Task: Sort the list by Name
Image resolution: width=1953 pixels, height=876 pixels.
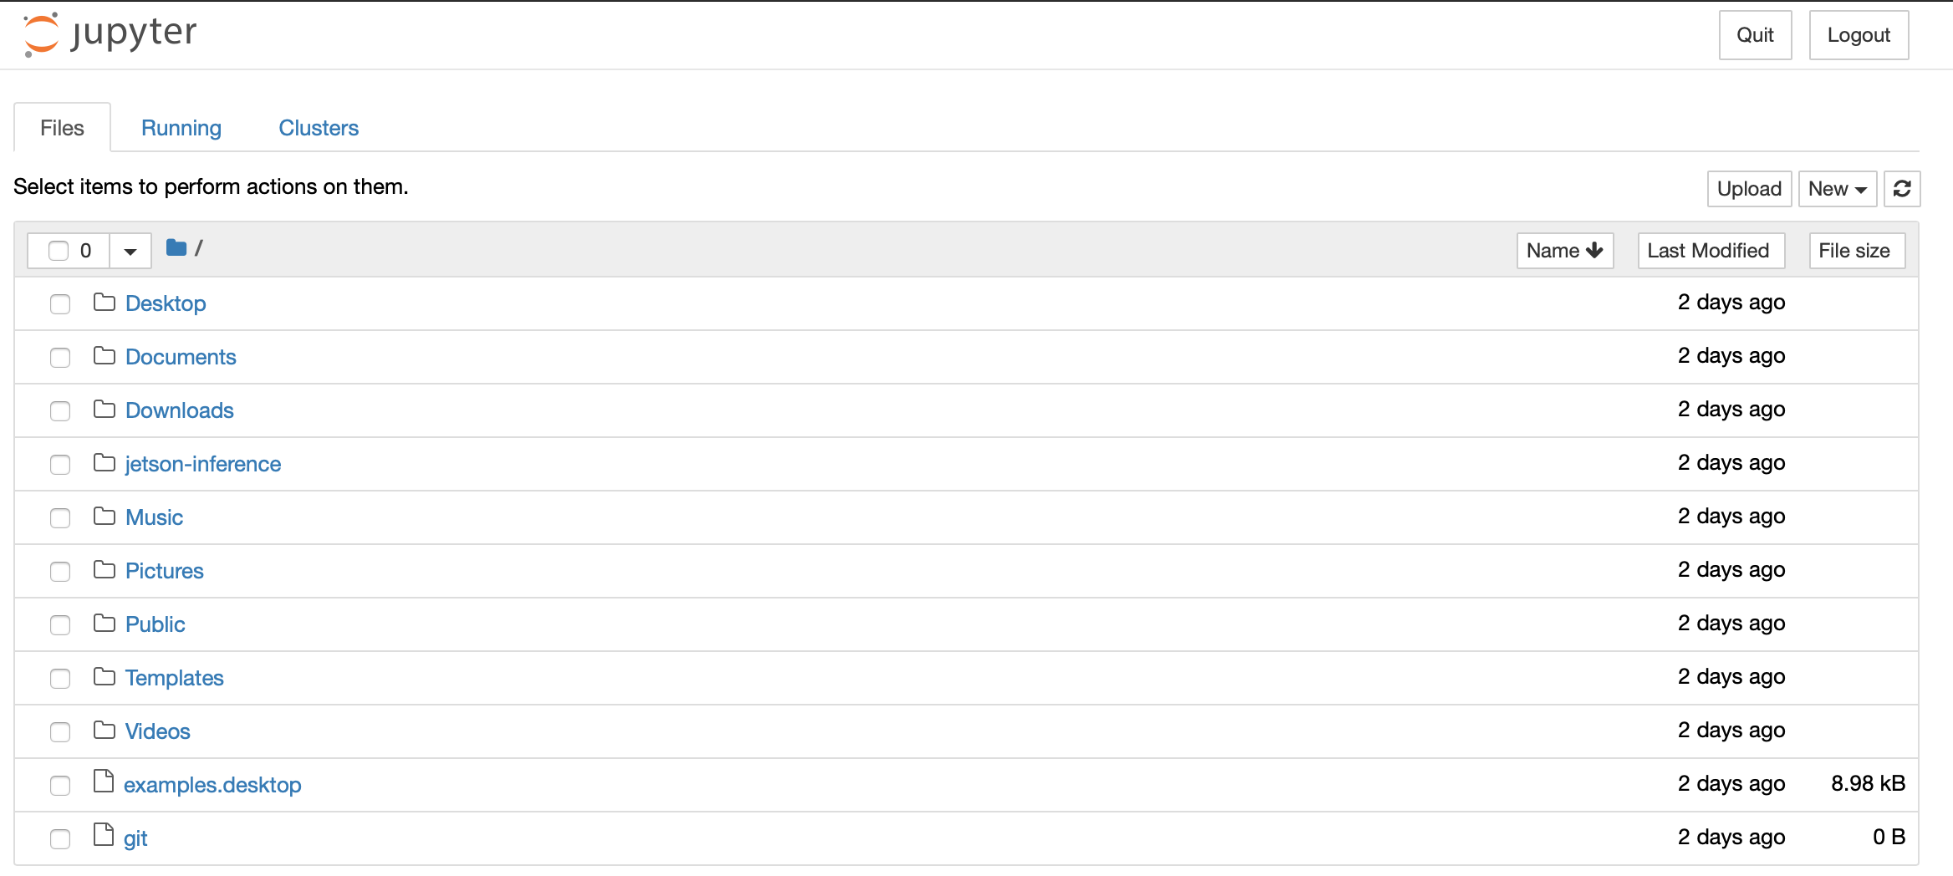Action: [1564, 251]
